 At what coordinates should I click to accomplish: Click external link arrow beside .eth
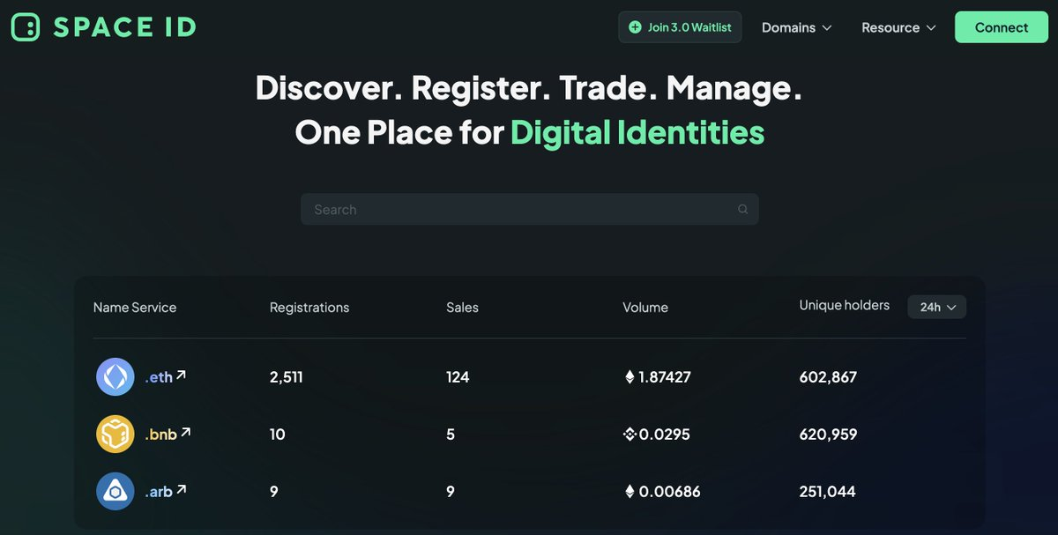[181, 375]
